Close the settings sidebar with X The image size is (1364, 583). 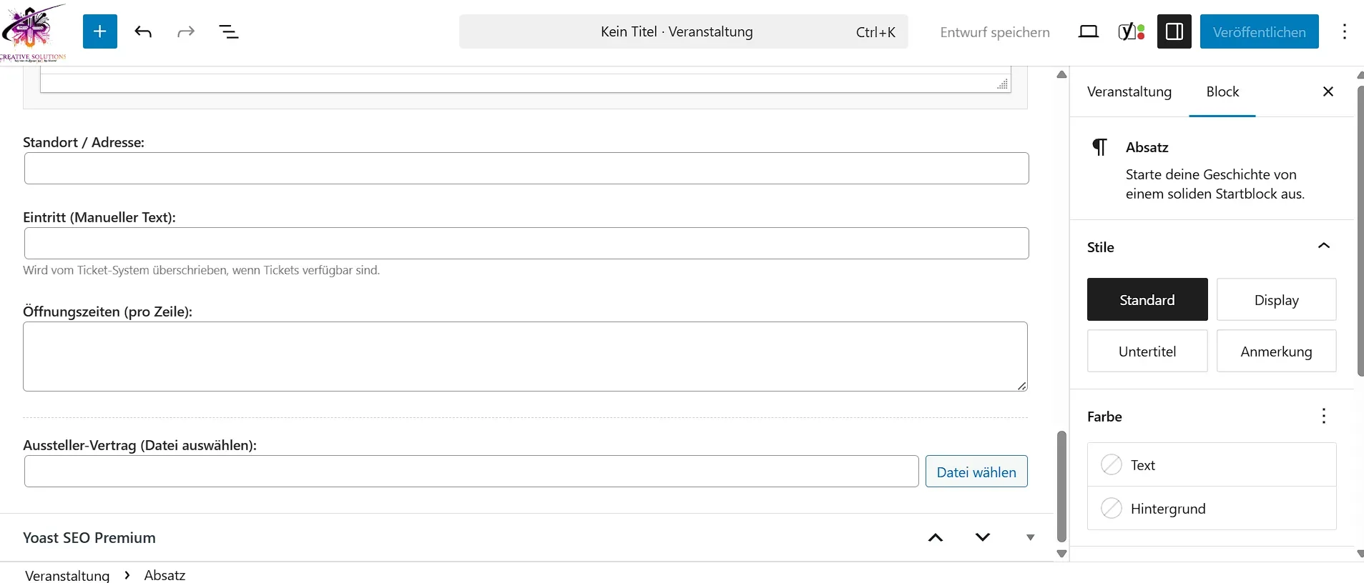pyautogui.click(x=1328, y=91)
